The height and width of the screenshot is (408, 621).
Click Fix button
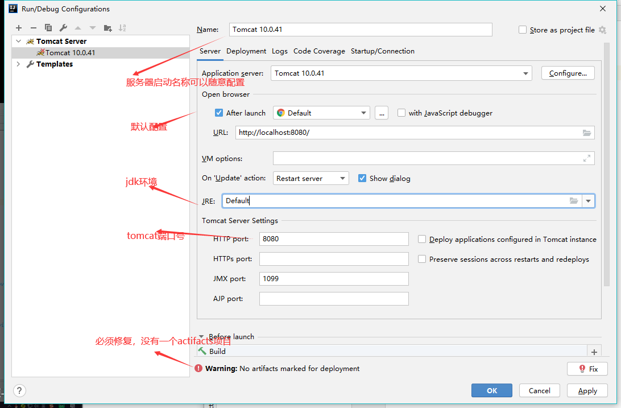click(x=587, y=369)
